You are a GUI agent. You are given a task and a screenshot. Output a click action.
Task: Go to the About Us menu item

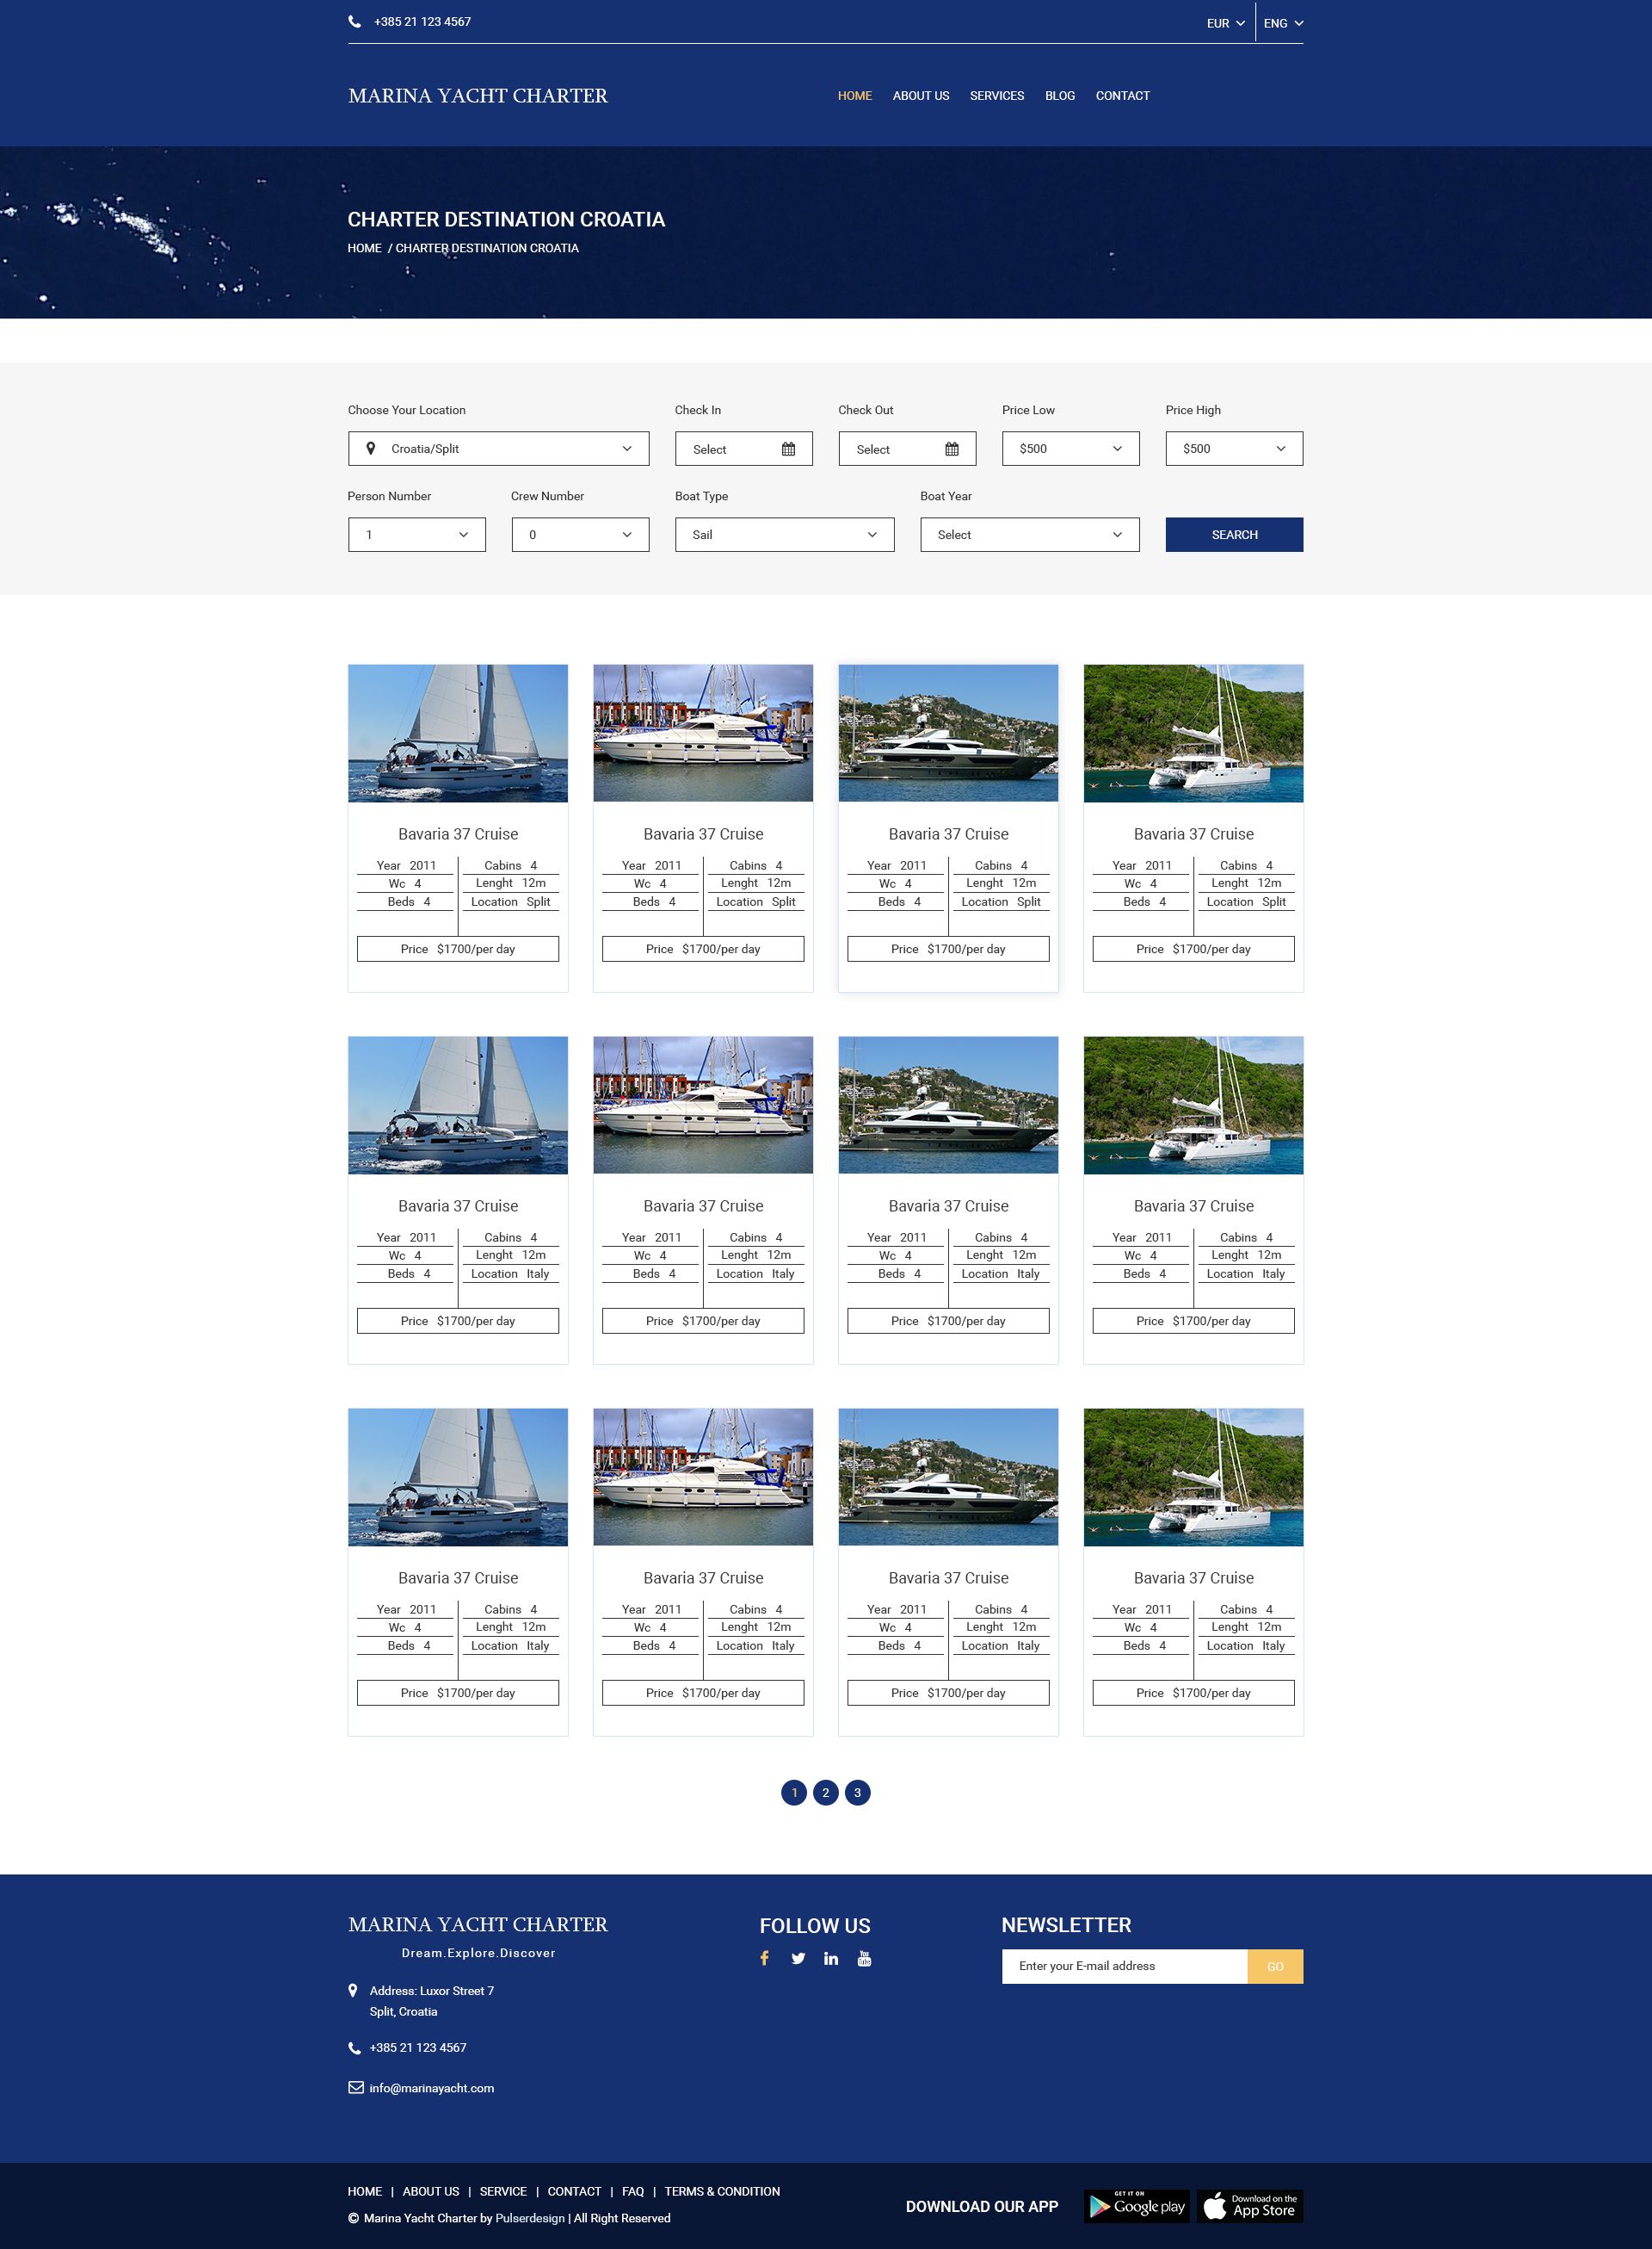tap(920, 96)
